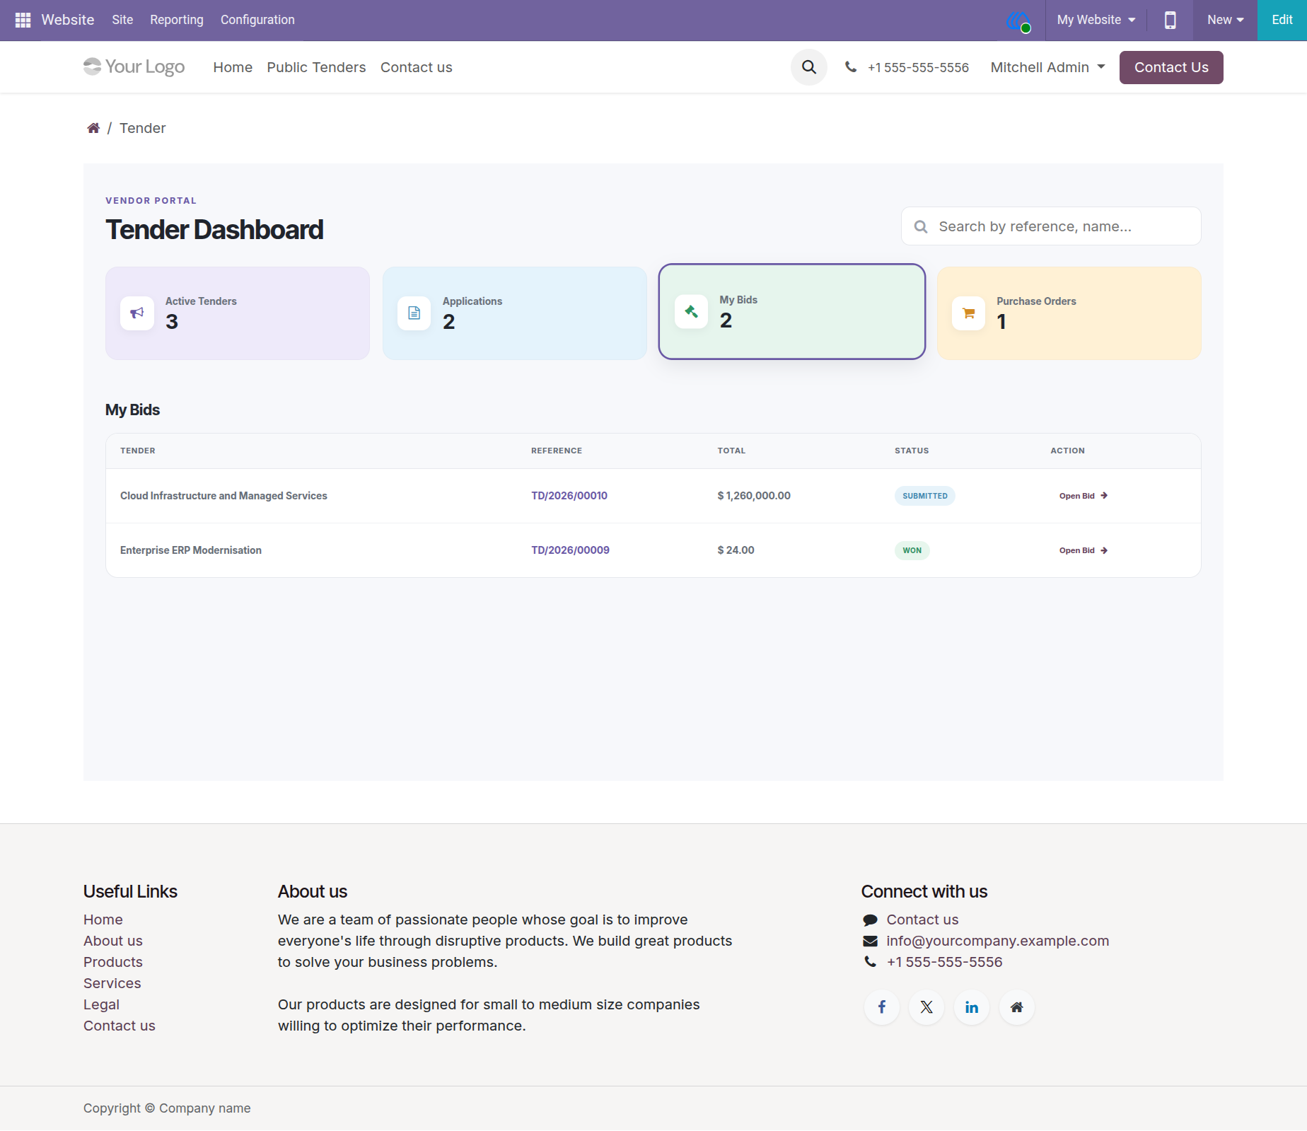Click the website search magnifier icon
The image size is (1307, 1131).
(x=809, y=67)
